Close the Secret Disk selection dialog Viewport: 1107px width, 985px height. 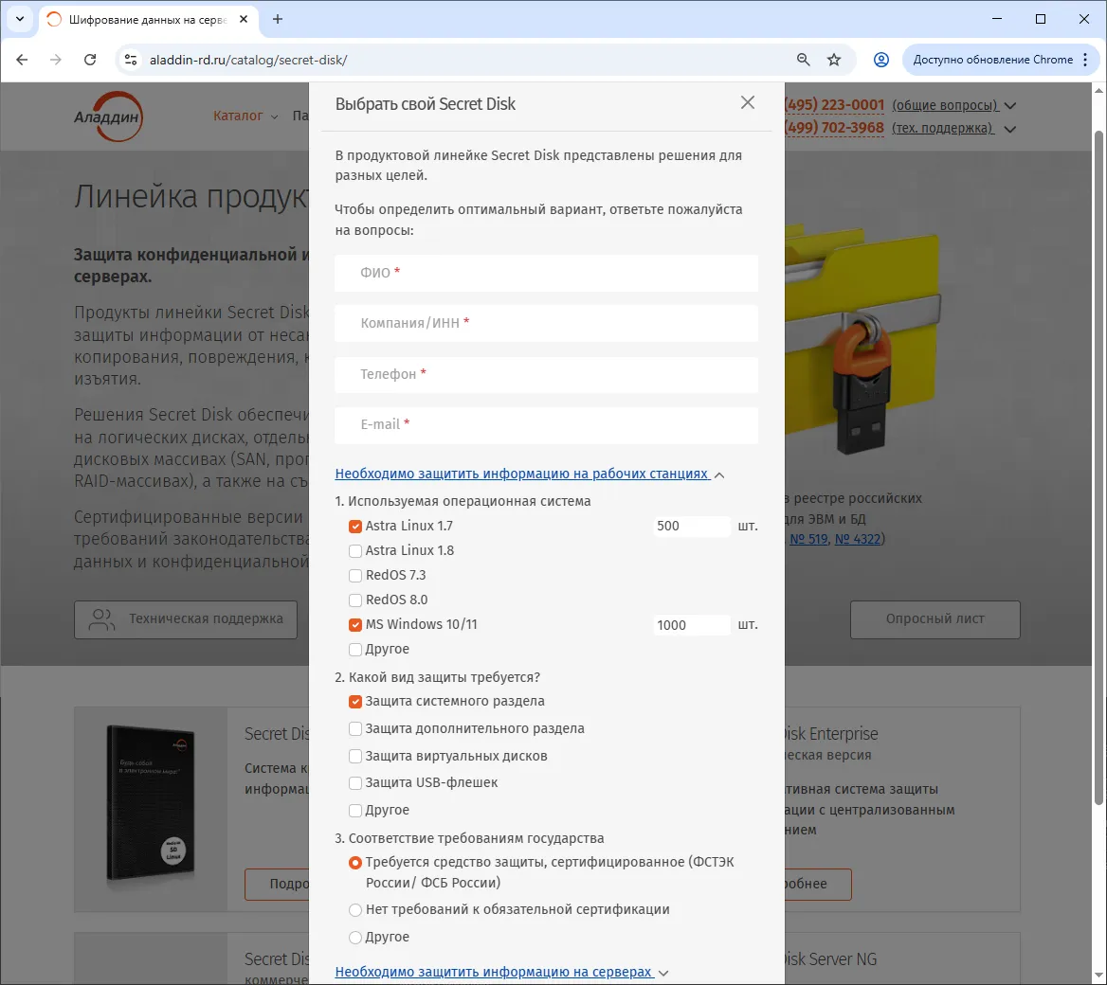click(748, 103)
